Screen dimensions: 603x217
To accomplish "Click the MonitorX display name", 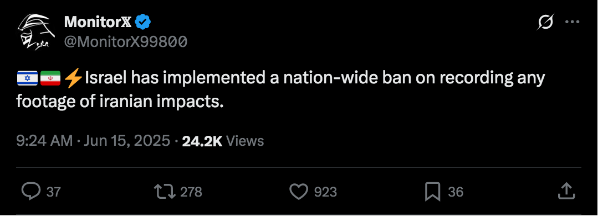I will pos(98,22).
